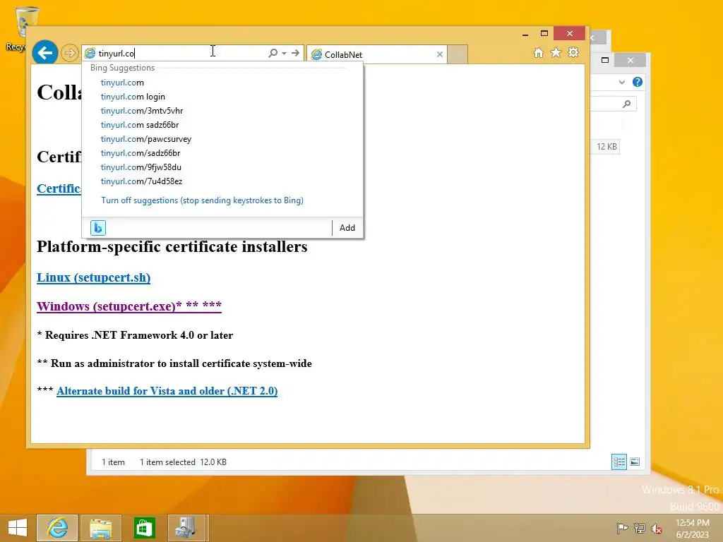Choose the tinyurl.com suggestion
The width and height of the screenshot is (723, 542).
122,83
